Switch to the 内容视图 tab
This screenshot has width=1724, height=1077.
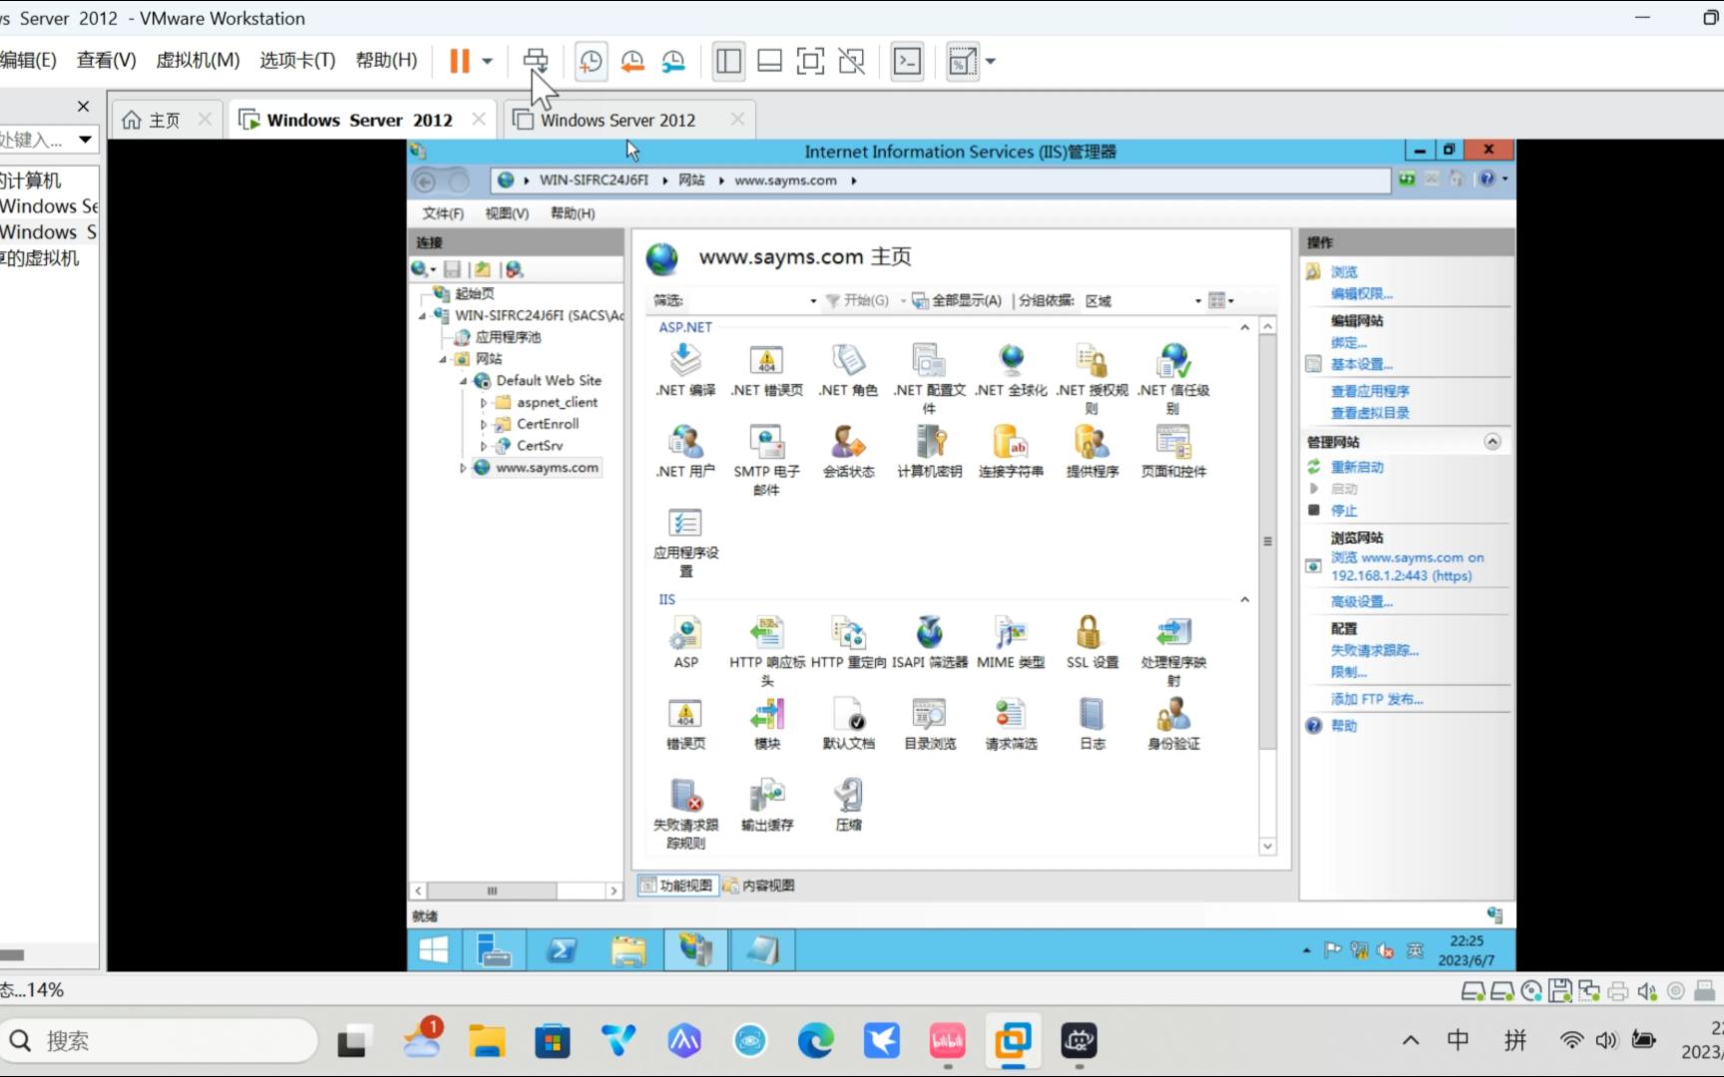pos(759,886)
